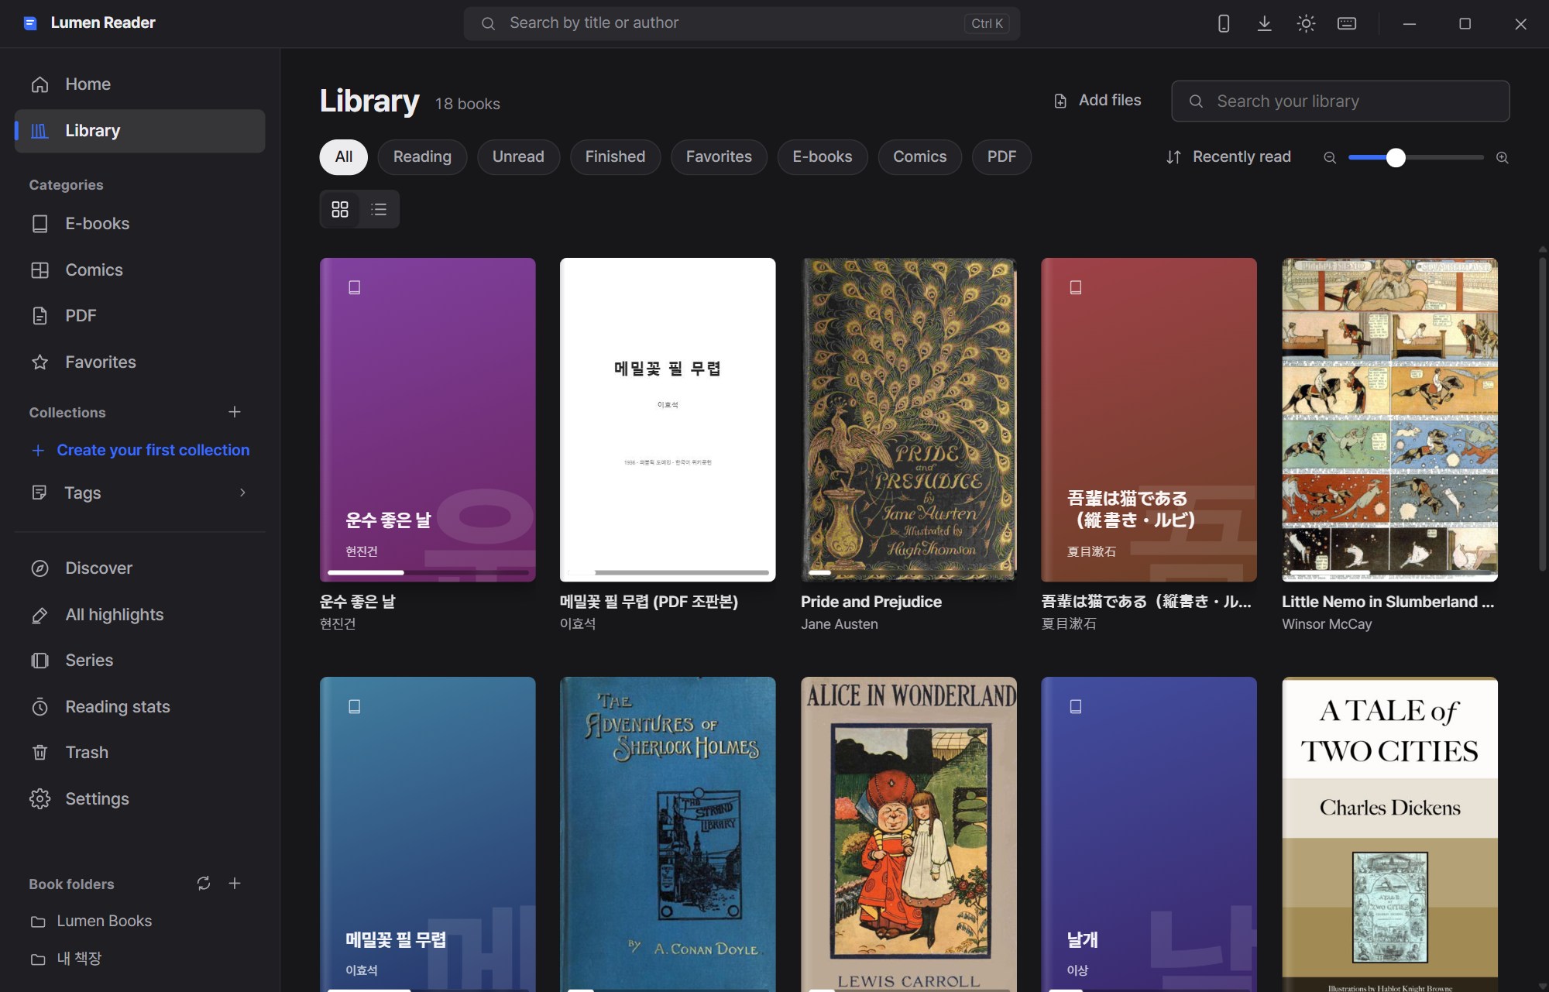The width and height of the screenshot is (1549, 992).
Task: Click the mobile device icon in title bar
Action: pos(1224,23)
